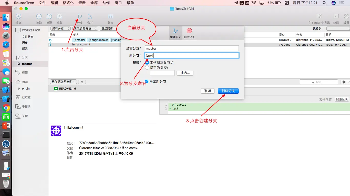Click the 分支 sidebar section icon
The height and width of the screenshot is (196, 350).
[x=18, y=57]
